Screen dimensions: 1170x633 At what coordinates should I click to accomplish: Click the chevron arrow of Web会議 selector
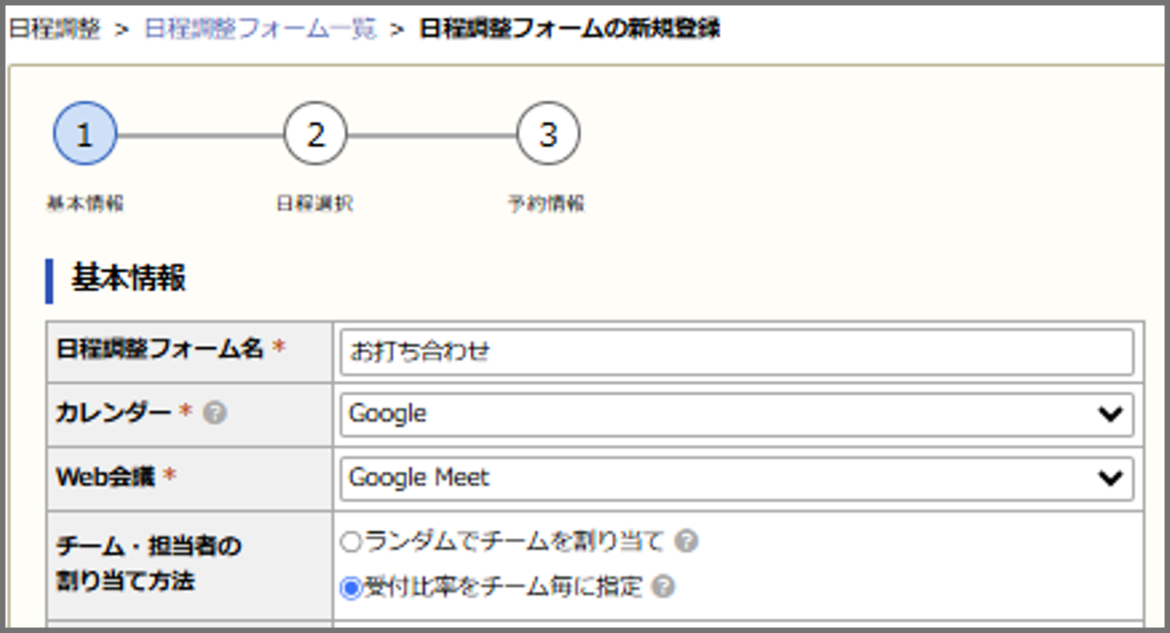pos(1110,477)
